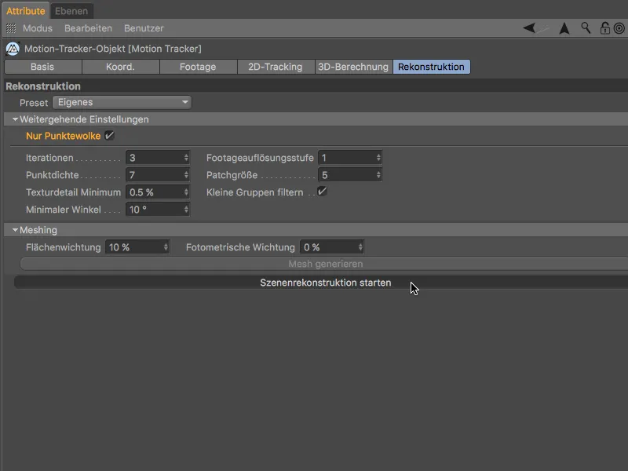
Task: Toggle the lock element icon
Action: click(x=604, y=28)
